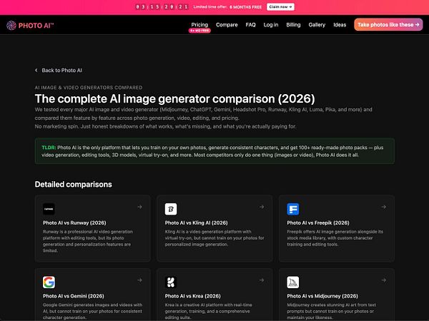The height and width of the screenshot is (321, 429).
Task: Click the TLDR green label
Action: 49,148
